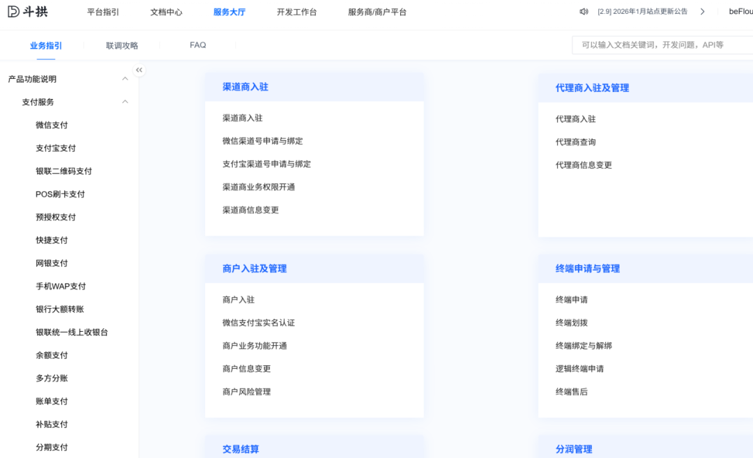Image resolution: width=753 pixels, height=458 pixels.
Task: Open 商户信息变更 link
Action: pyautogui.click(x=247, y=369)
